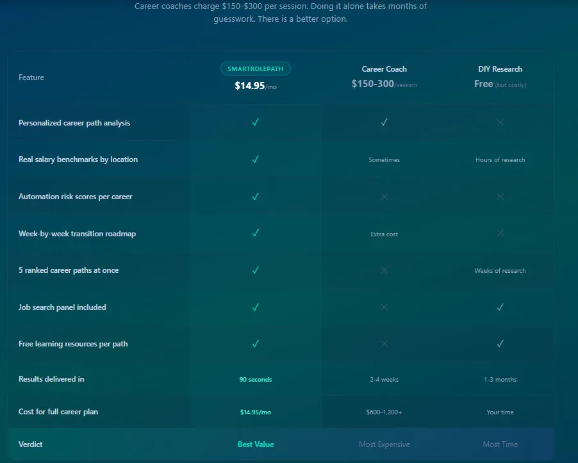
Task: Click SmartRolePath checkmark for 5 ranked career paths
Action: coord(256,270)
